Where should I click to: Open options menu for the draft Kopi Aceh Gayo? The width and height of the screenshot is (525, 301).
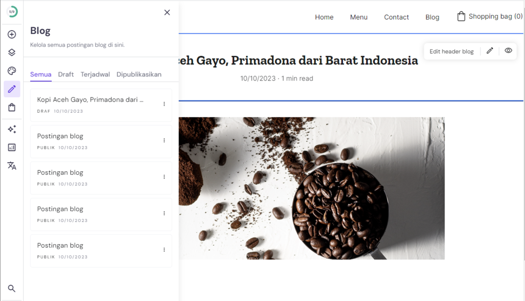pos(164,104)
